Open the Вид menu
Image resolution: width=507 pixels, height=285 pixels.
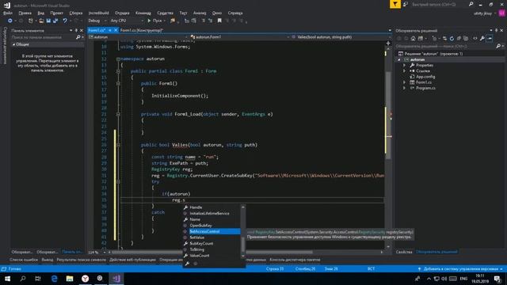tap(40, 13)
